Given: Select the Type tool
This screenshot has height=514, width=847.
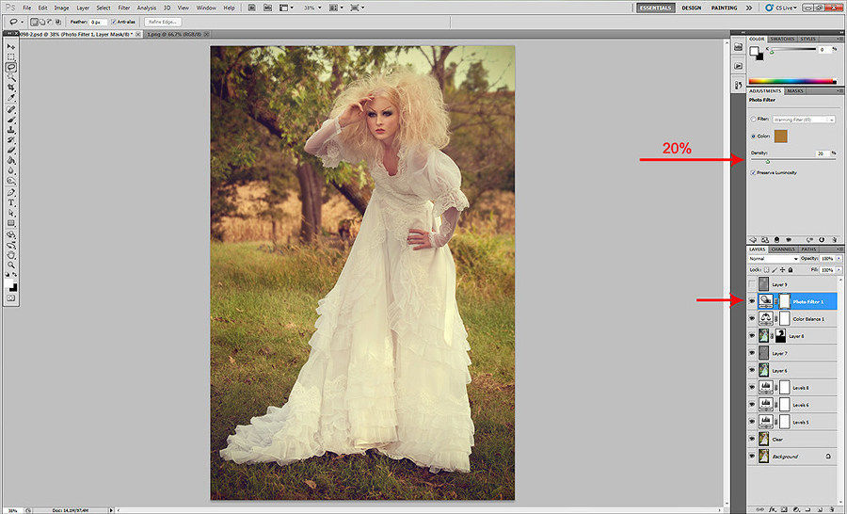Looking at the screenshot, I should pos(11,202).
